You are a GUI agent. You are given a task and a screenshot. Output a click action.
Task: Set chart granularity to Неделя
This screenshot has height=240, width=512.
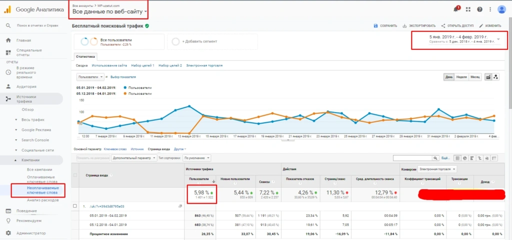(461, 77)
